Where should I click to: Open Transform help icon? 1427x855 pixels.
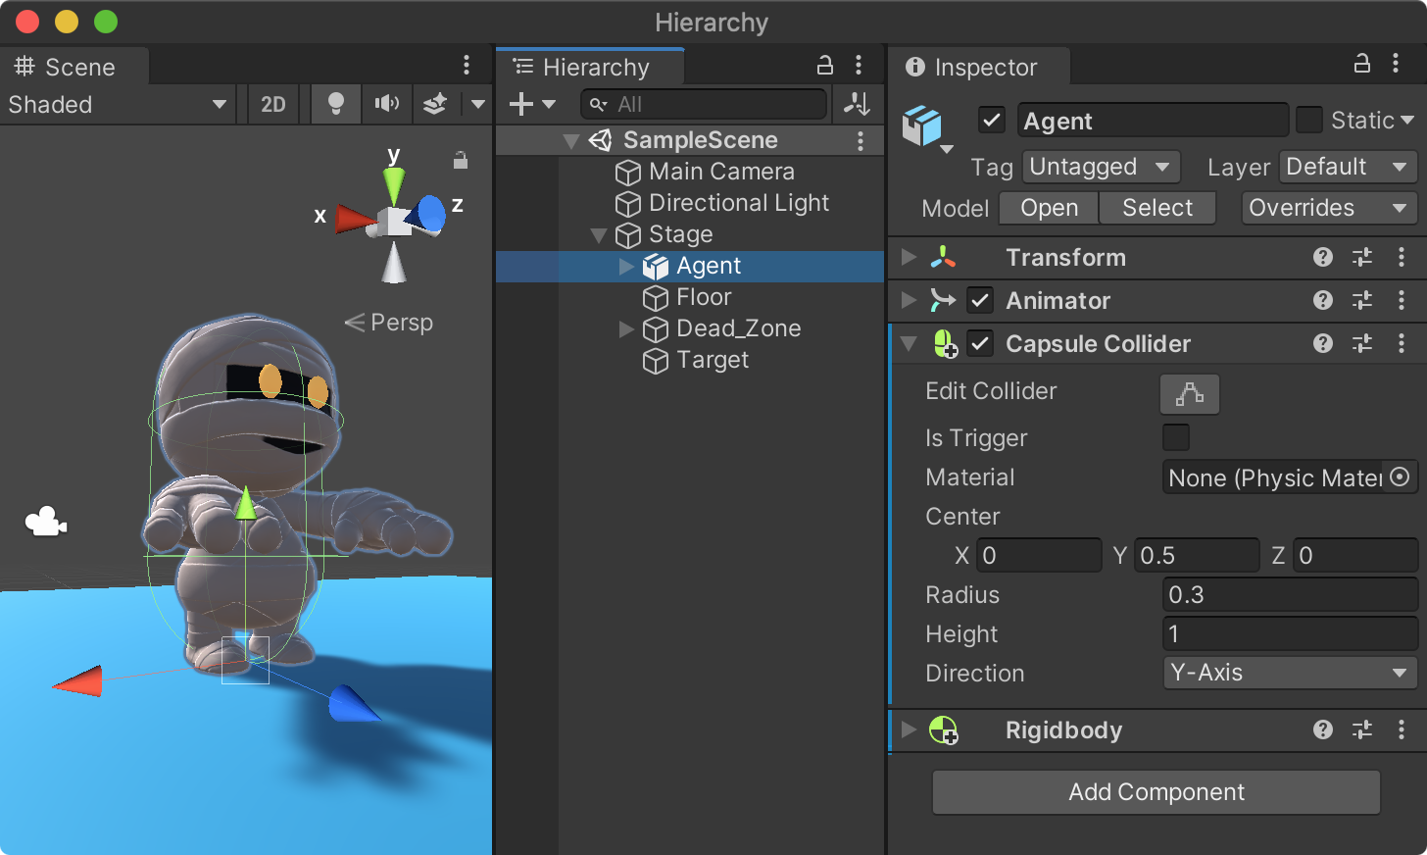pyautogui.click(x=1323, y=257)
